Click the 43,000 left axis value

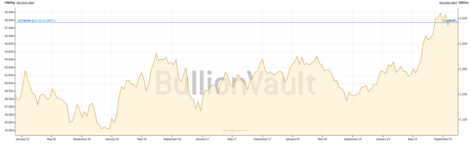9,59
